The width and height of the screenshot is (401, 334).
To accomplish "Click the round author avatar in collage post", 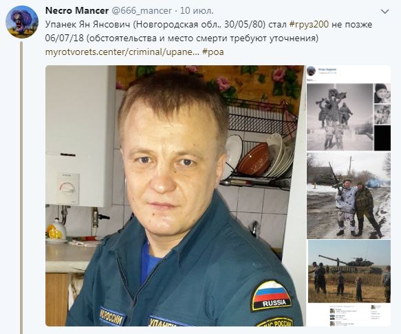I will coord(311,71).
